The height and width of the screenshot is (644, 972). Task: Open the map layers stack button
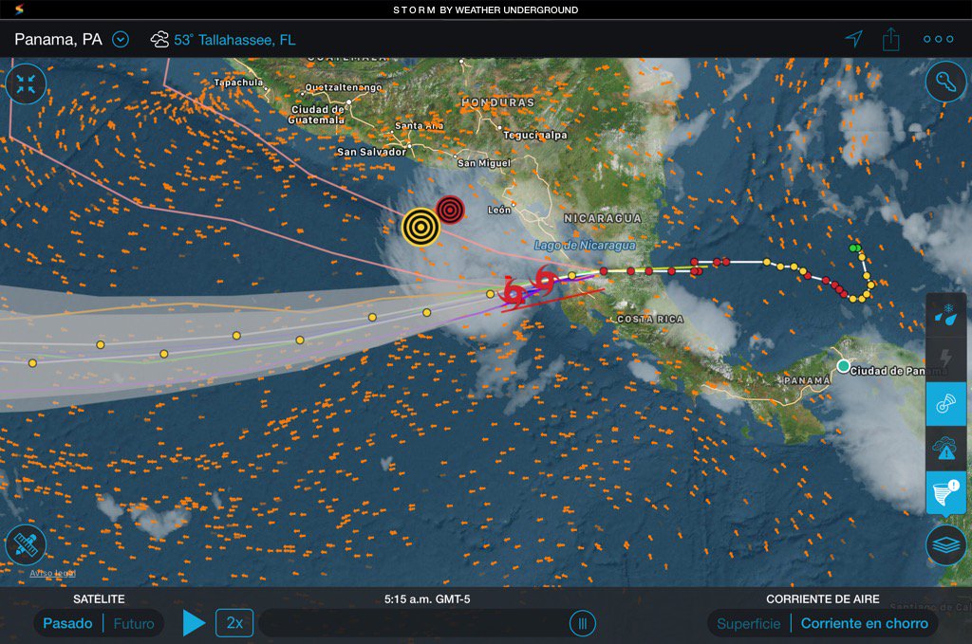pos(946,545)
